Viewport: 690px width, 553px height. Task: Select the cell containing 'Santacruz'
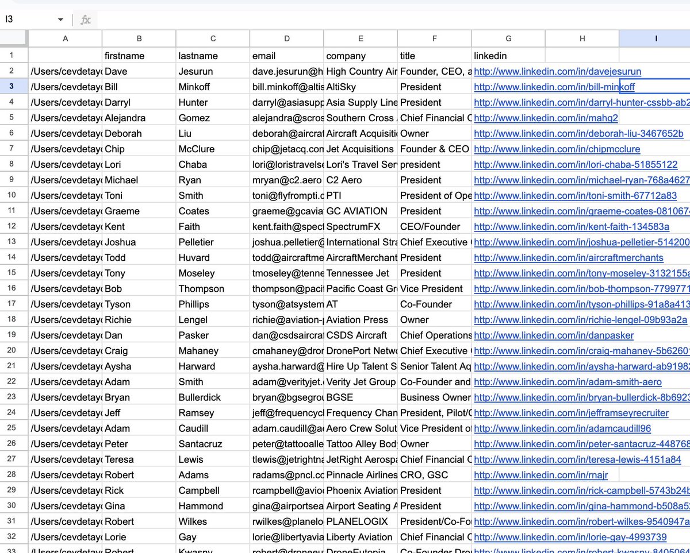point(213,443)
